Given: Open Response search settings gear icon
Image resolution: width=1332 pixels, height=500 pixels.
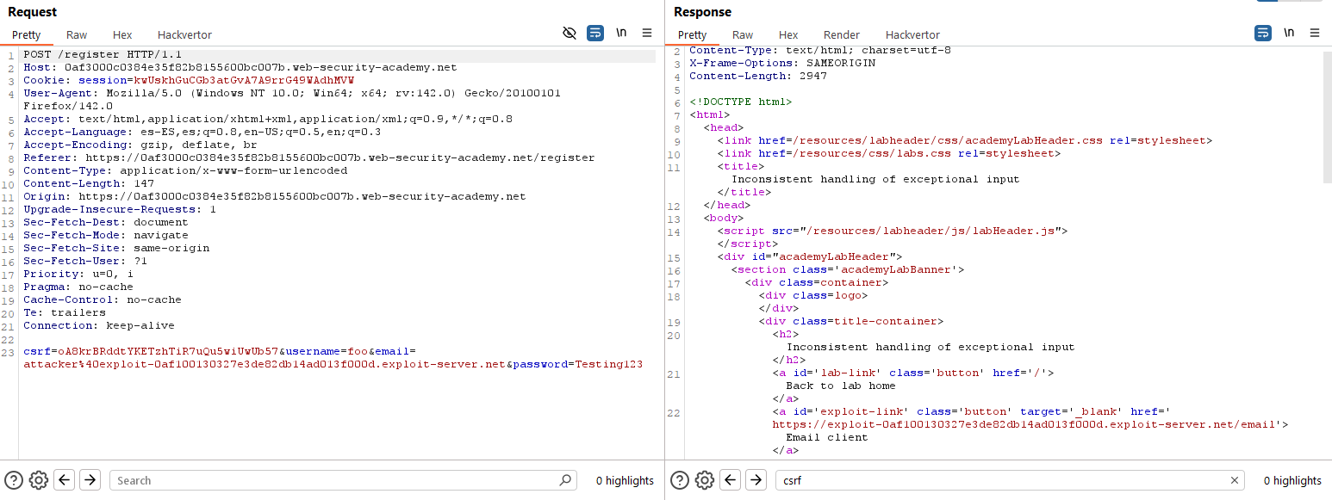Looking at the screenshot, I should coord(704,480).
